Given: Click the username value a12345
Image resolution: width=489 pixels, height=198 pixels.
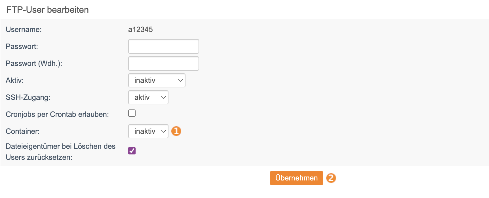Looking at the screenshot, I should (x=140, y=29).
